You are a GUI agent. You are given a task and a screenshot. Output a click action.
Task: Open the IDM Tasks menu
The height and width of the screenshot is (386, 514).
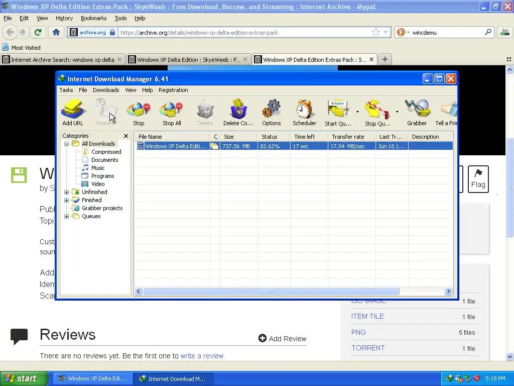(x=66, y=90)
